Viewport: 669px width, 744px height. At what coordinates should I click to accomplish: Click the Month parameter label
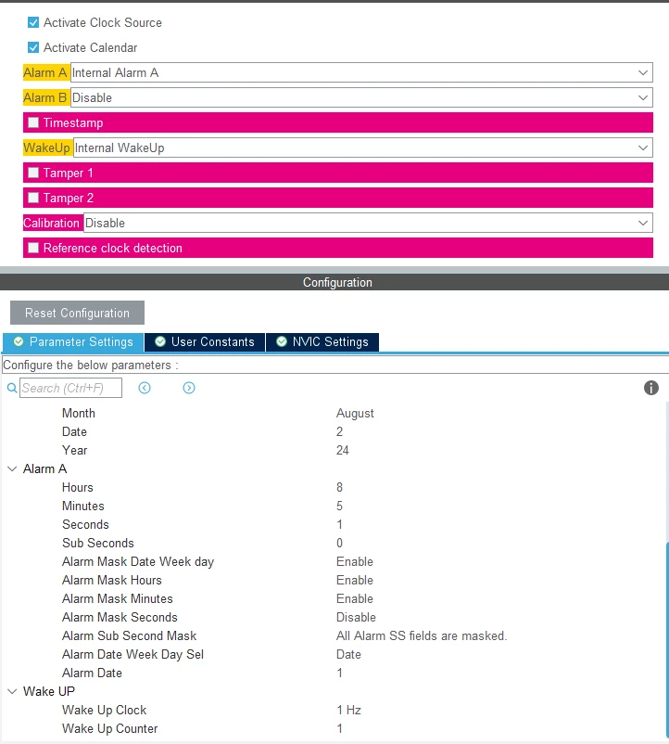[x=79, y=413]
